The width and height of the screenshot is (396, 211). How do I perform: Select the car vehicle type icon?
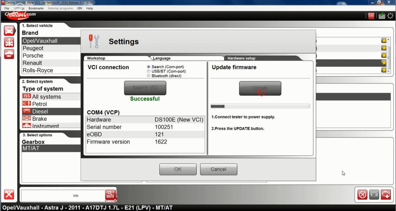[9, 31]
